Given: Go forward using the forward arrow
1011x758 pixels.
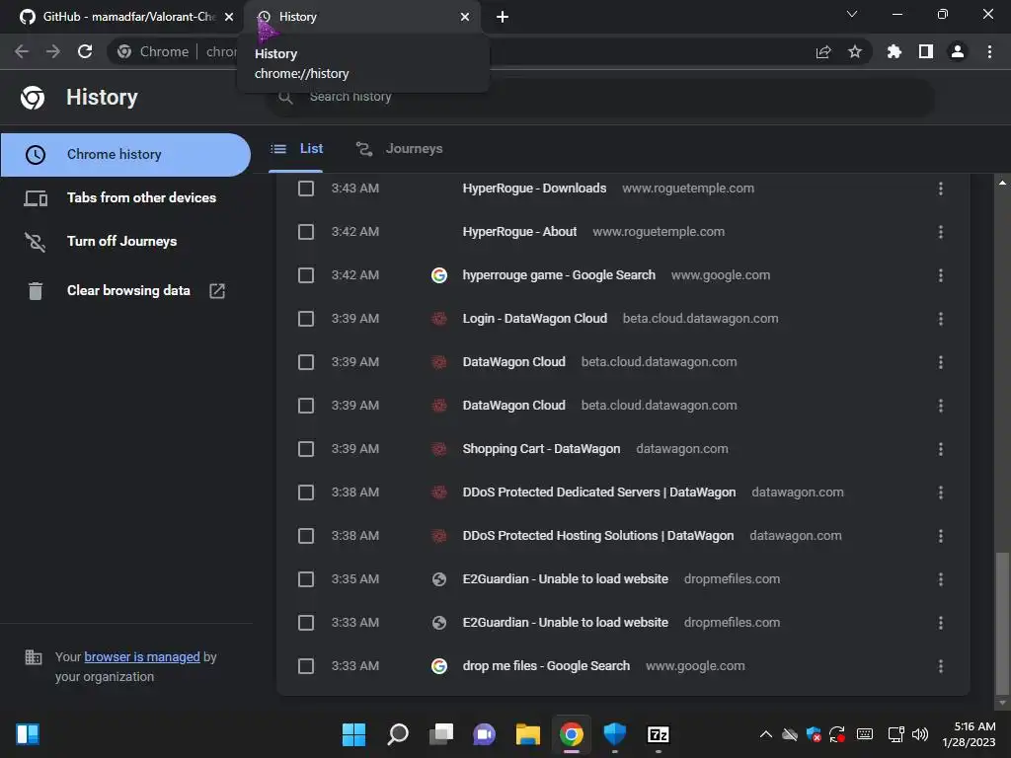Looking at the screenshot, I should tap(53, 51).
